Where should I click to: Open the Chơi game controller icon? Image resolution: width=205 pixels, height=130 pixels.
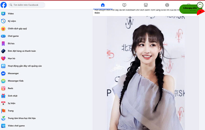tap(3, 36)
